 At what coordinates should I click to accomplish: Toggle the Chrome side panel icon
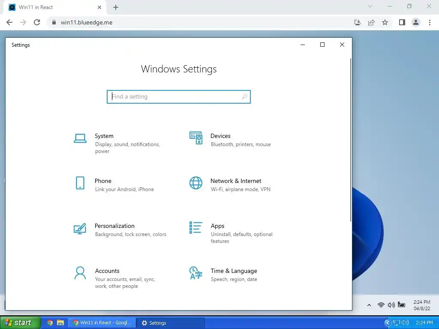point(402,22)
